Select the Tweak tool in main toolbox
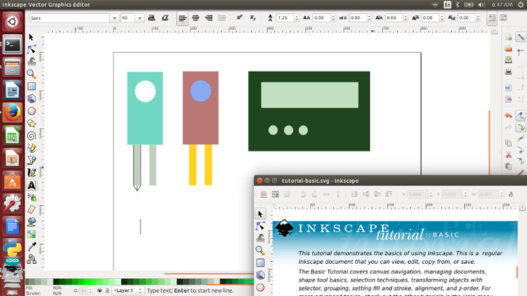 point(32,61)
